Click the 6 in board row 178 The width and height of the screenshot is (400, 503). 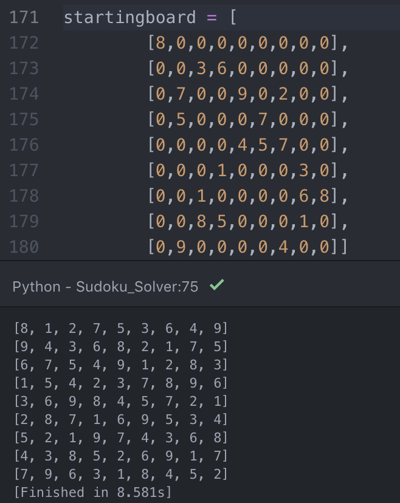pyautogui.click(x=304, y=196)
